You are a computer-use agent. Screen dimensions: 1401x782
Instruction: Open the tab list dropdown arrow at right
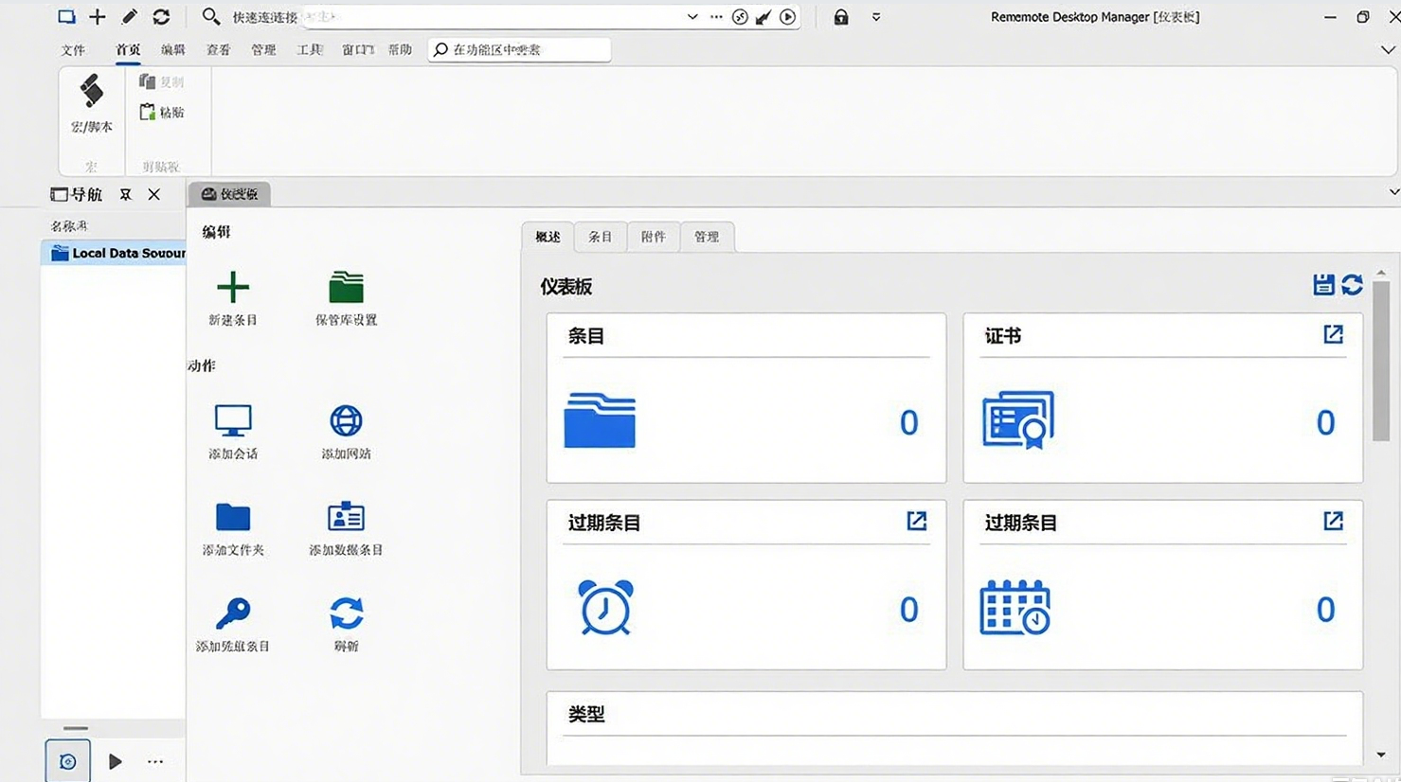1393,192
